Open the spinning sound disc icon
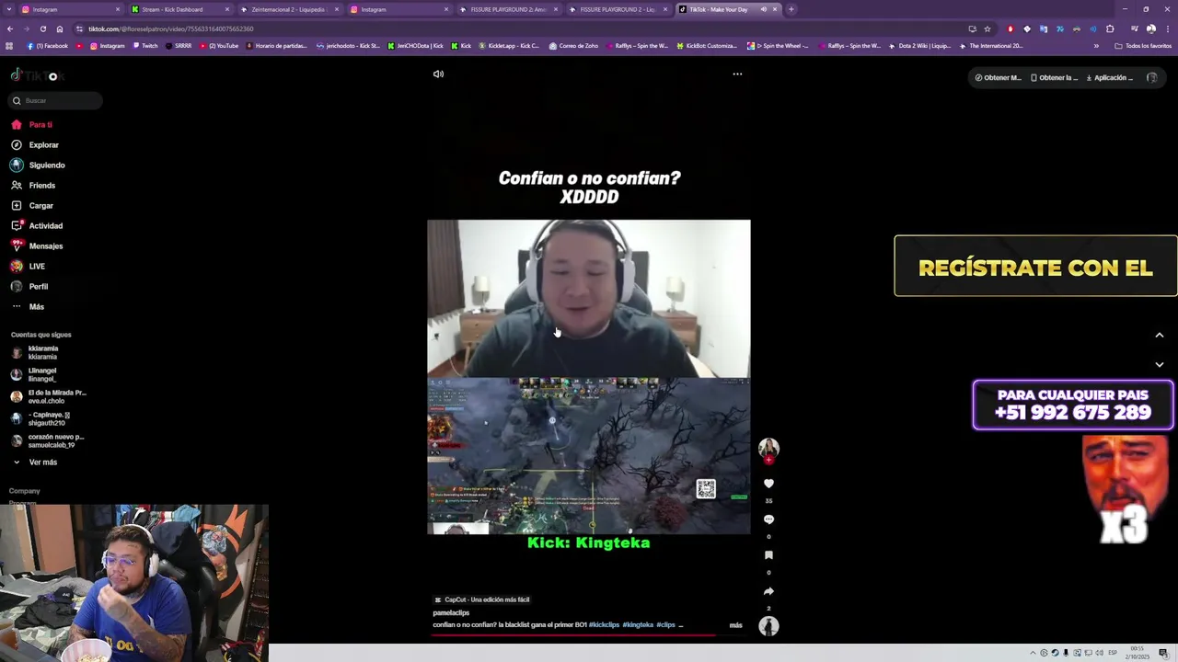This screenshot has width=1178, height=662. pos(768,626)
